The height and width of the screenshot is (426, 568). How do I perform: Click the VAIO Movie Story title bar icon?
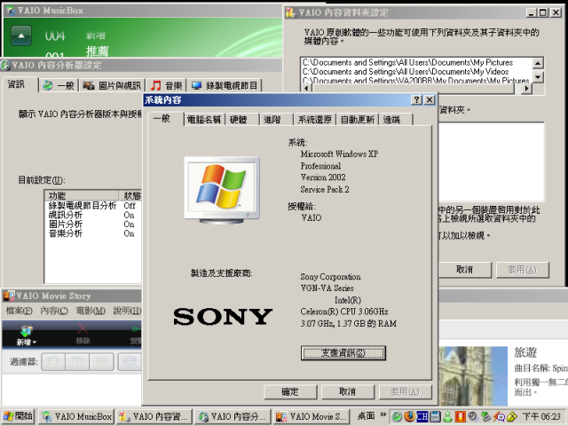coord(9,296)
